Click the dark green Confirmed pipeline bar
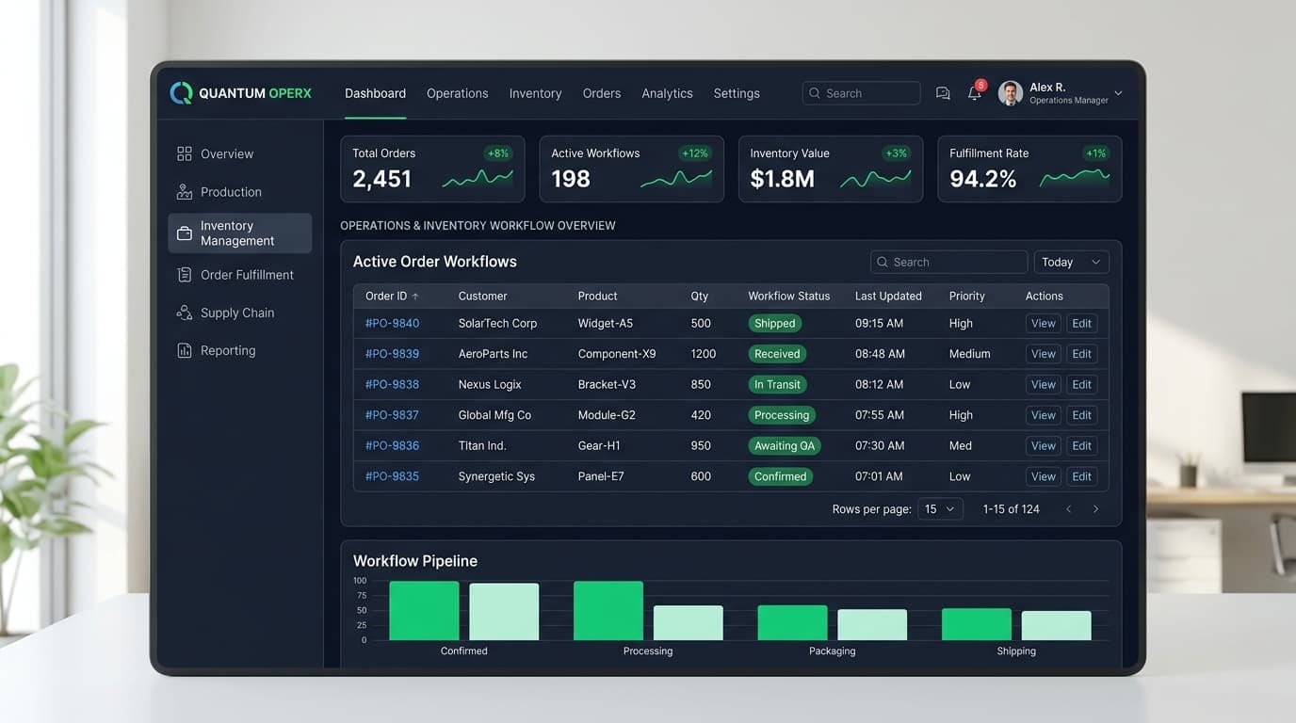The height and width of the screenshot is (723, 1296). (424, 611)
